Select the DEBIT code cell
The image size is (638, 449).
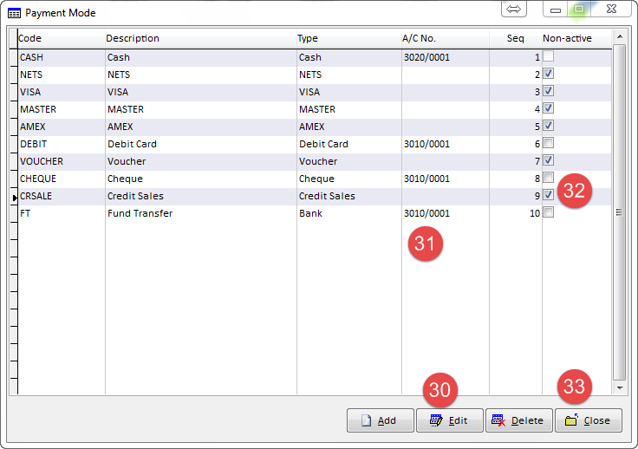(62, 144)
